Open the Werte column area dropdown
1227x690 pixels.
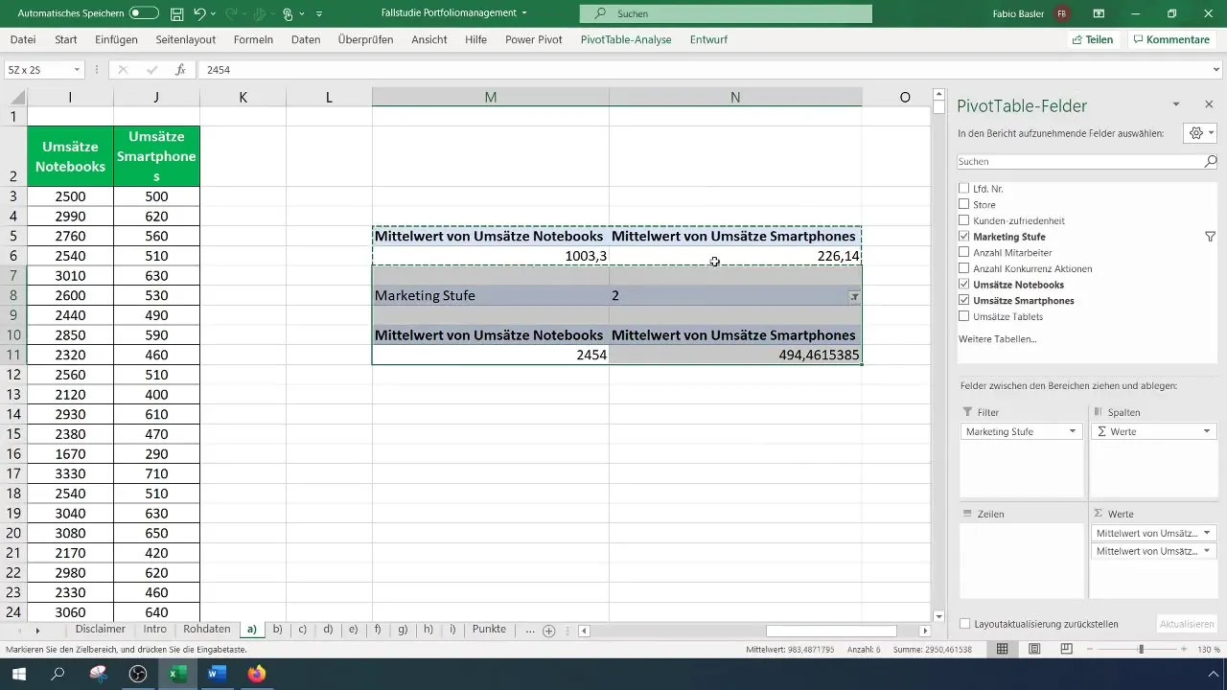(1207, 432)
